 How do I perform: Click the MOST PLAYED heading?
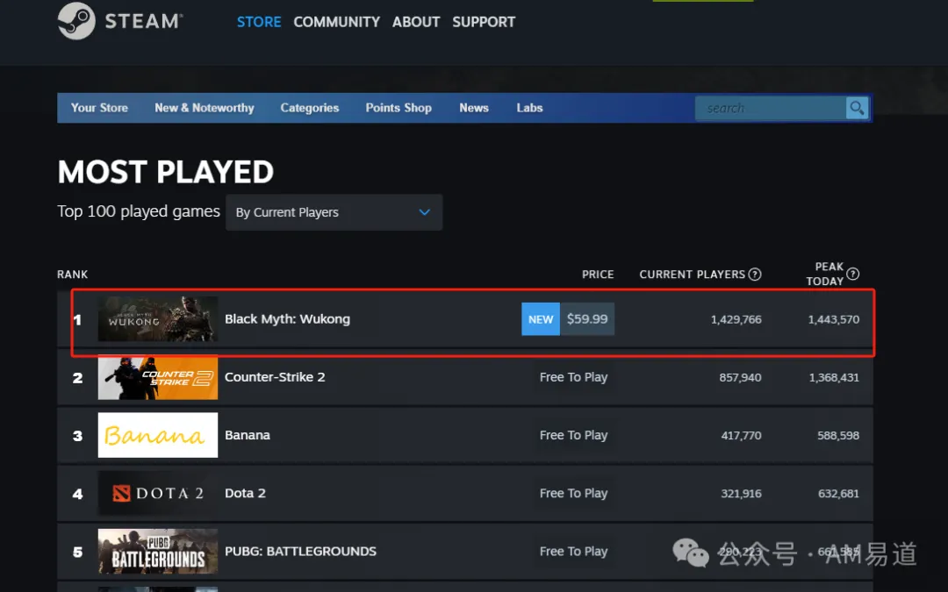(166, 172)
